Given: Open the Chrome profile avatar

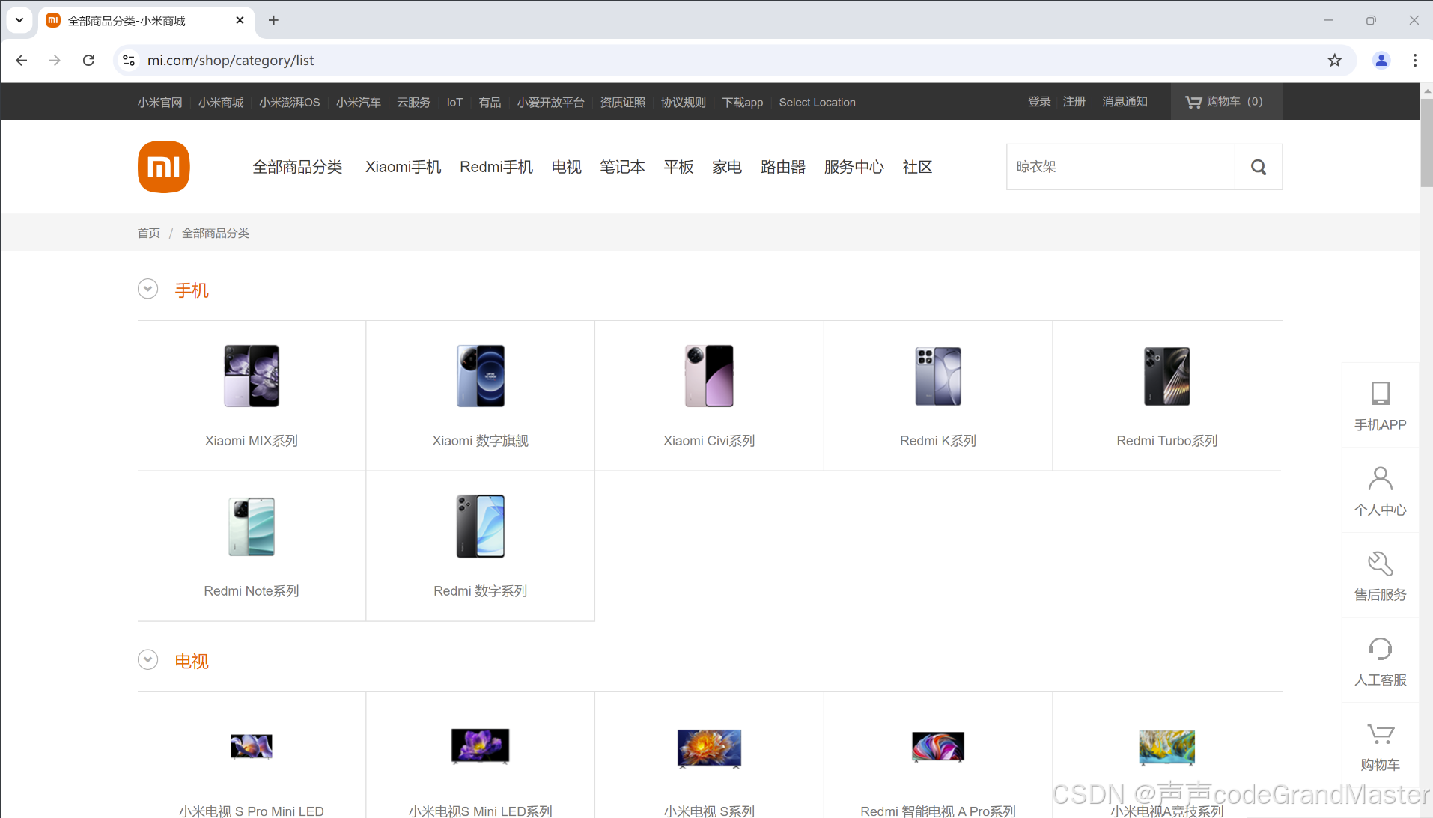Looking at the screenshot, I should [1381, 61].
